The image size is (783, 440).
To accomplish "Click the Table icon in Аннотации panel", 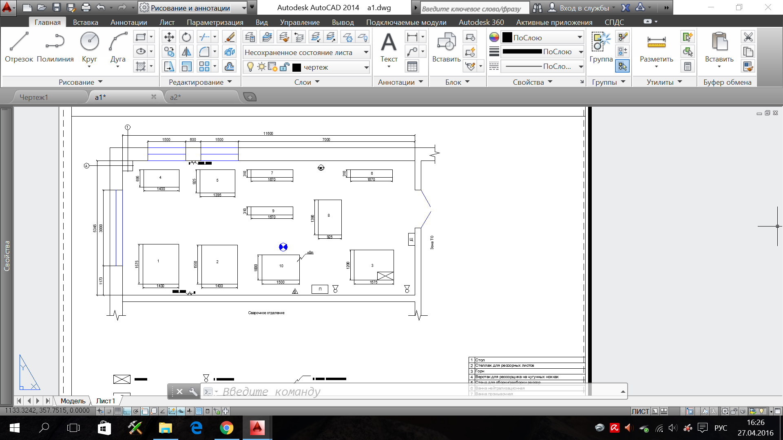I will [412, 66].
